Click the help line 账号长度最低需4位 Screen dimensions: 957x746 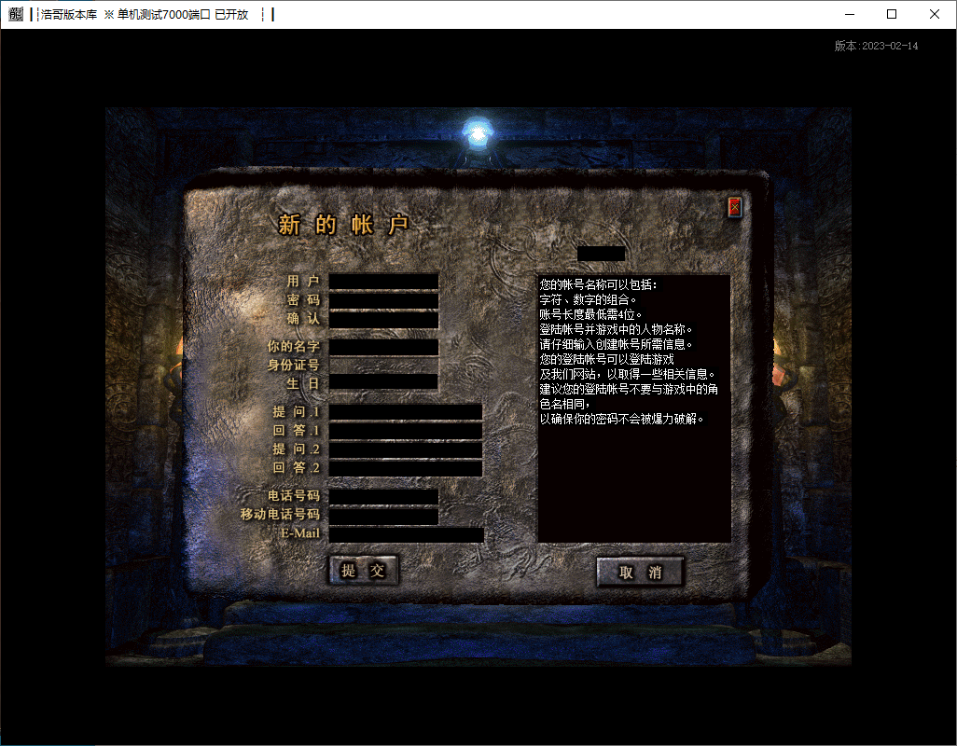coord(590,315)
